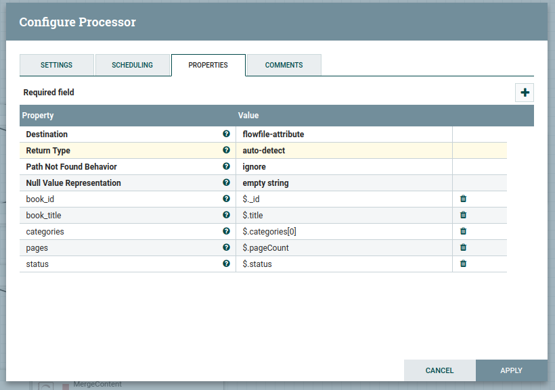
Task: Delete the book_title property with trash icon
Action: click(x=463, y=215)
